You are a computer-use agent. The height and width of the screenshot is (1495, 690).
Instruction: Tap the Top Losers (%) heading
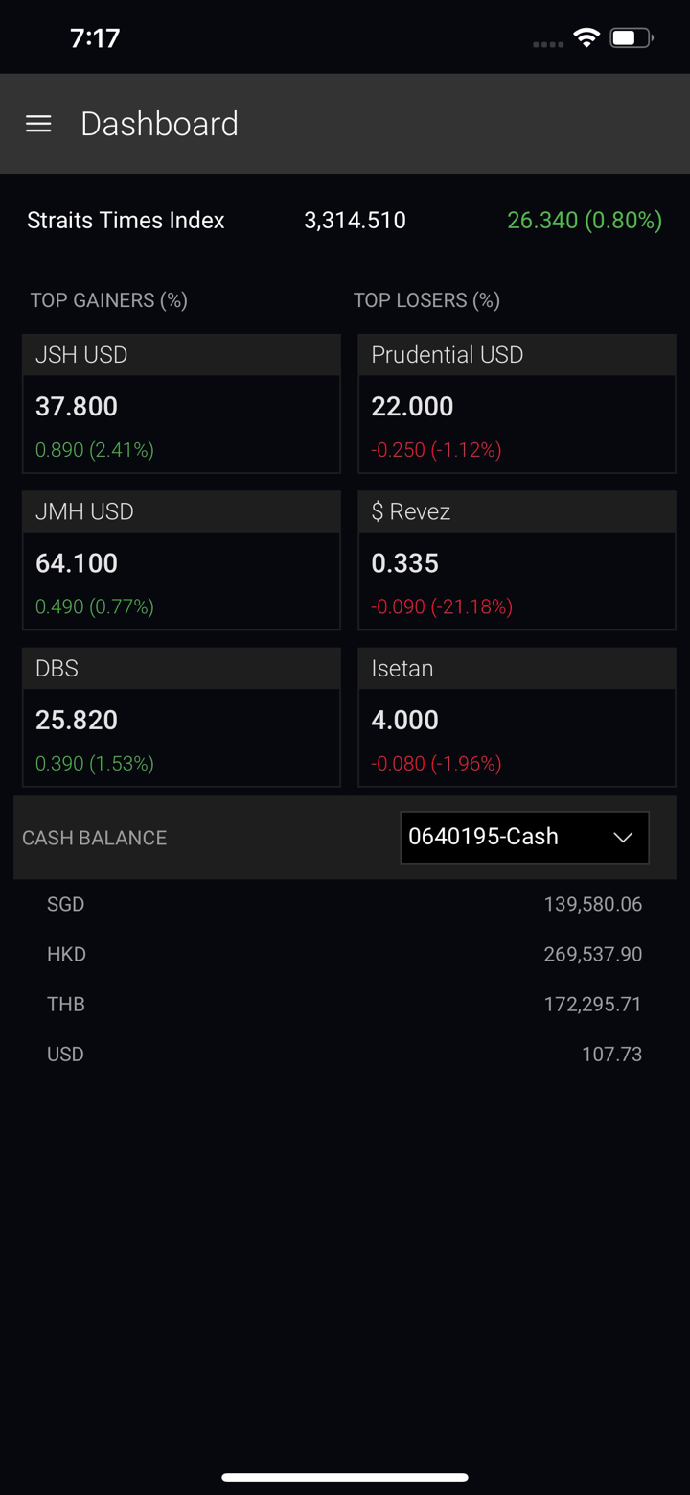point(426,300)
